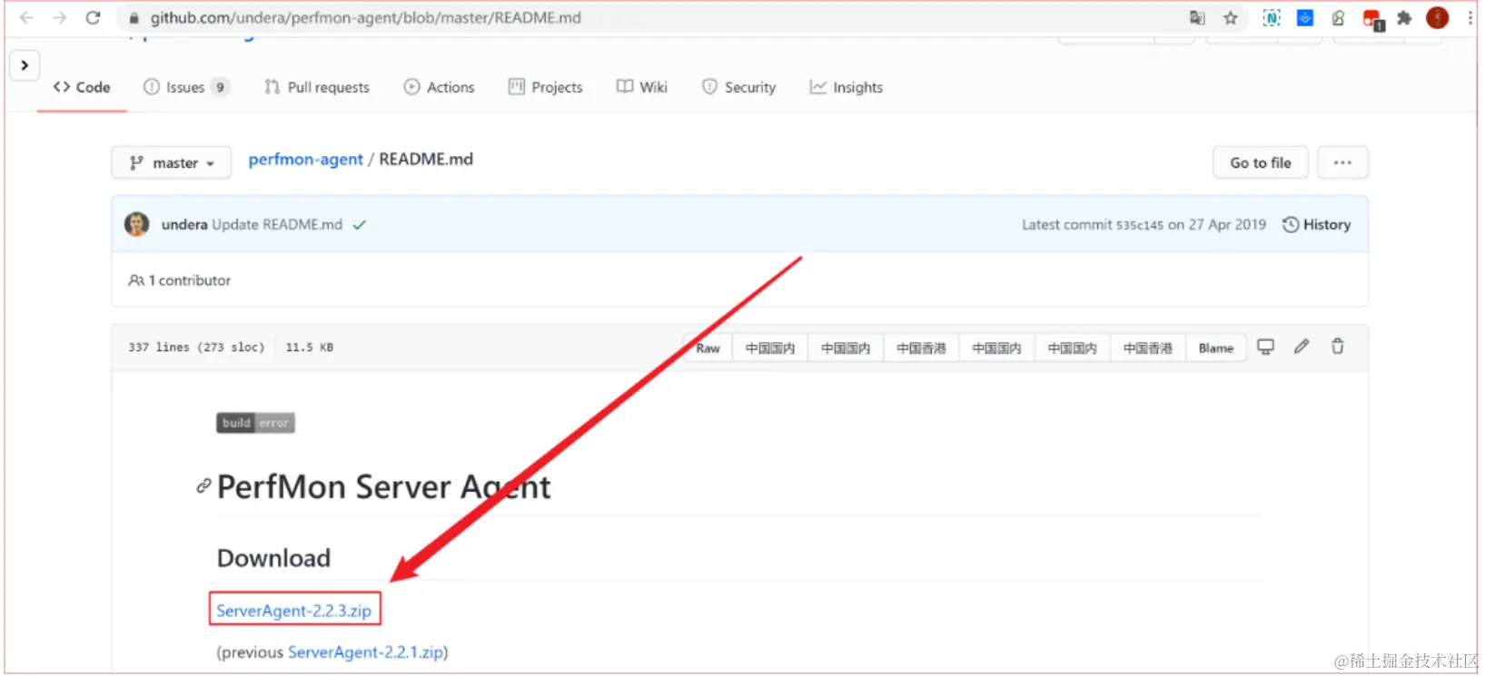Screen dimensions: 1485x676
Task: Open the Update README.md commit message
Action: click(x=277, y=224)
